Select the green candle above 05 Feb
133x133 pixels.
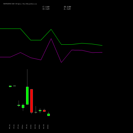pyautogui.click(x=49, y=115)
